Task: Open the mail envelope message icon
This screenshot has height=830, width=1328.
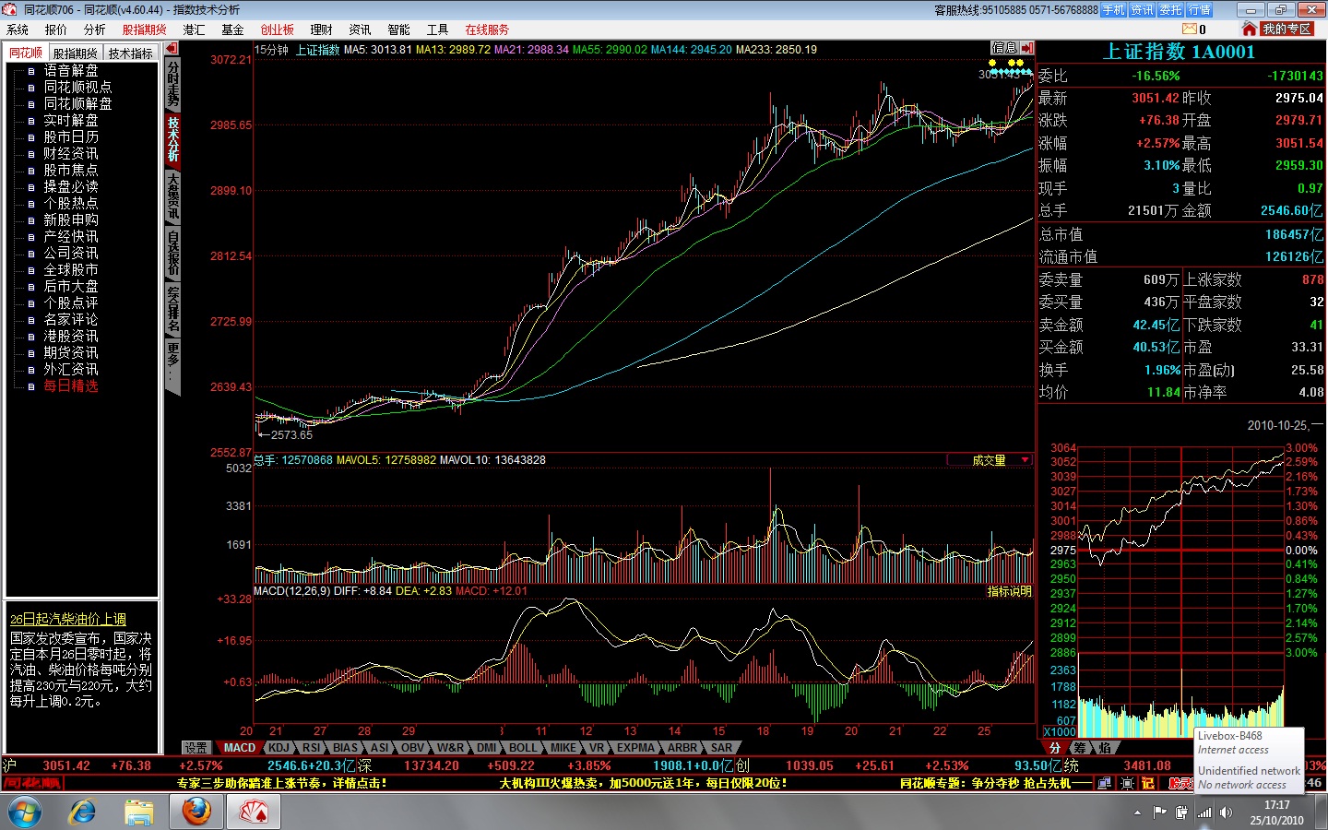Action: coord(1191,30)
